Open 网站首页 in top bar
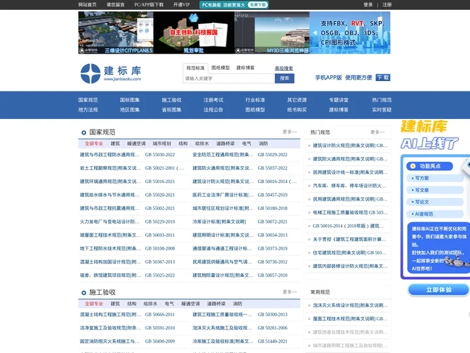Image resolution: width=470 pixels, height=353 pixels. click(x=87, y=5)
